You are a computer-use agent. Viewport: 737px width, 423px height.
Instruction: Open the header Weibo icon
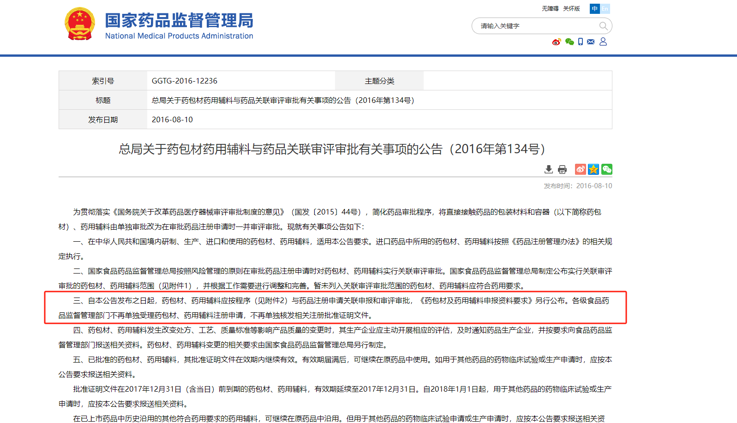pyautogui.click(x=557, y=42)
